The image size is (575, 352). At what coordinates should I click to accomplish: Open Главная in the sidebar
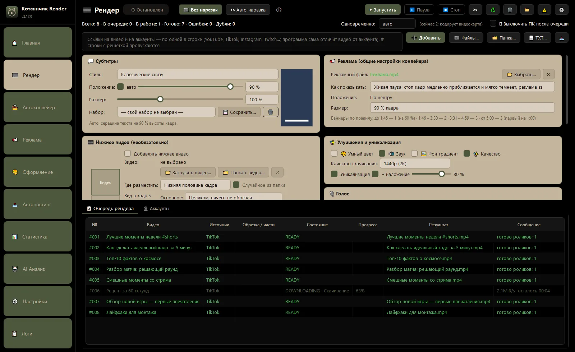[38, 42]
